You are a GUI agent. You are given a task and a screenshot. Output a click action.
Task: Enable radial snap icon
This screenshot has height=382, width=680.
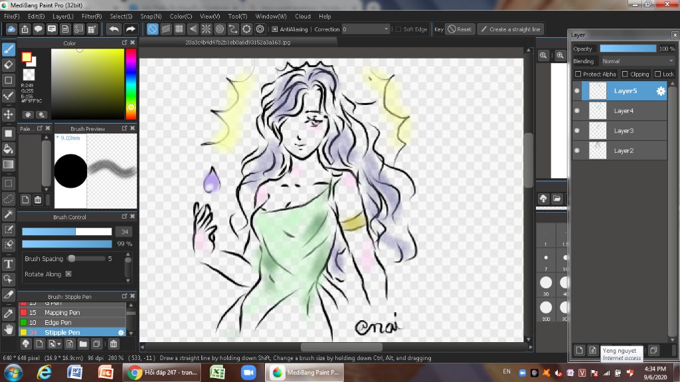pyautogui.click(x=206, y=29)
